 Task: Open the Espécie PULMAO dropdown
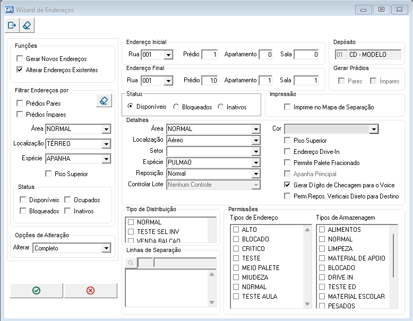(256, 162)
